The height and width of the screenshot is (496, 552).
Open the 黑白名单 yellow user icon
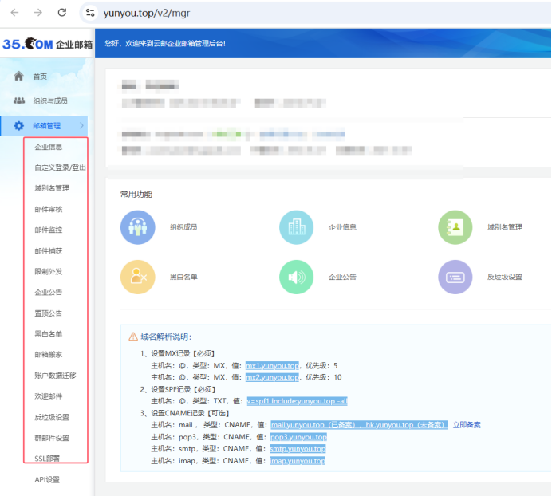click(136, 277)
